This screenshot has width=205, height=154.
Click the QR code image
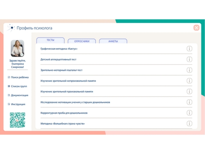[x=17, y=120]
